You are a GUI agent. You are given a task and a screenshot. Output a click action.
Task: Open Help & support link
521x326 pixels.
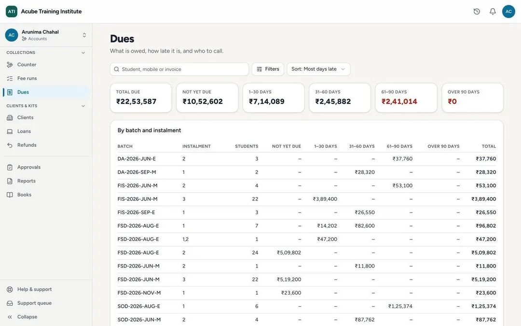(x=46, y=289)
